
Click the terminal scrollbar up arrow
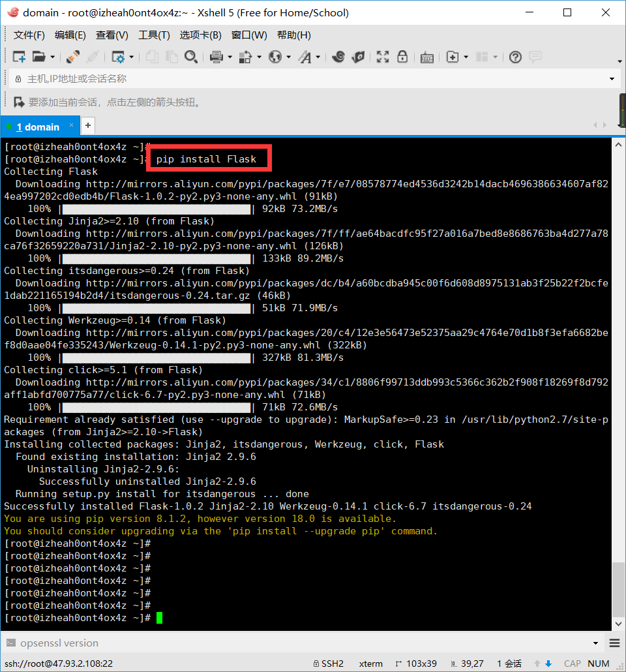618,145
